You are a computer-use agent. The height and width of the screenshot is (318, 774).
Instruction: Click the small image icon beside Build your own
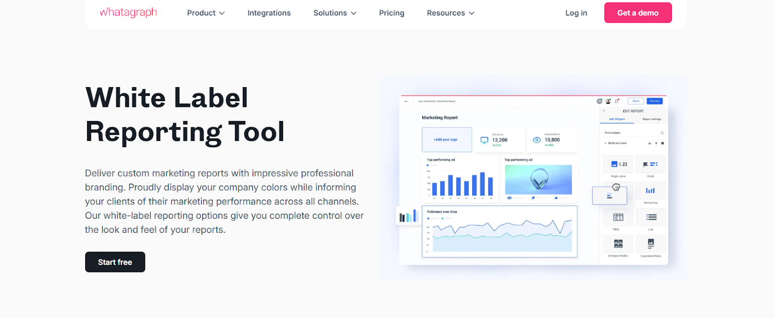662,143
